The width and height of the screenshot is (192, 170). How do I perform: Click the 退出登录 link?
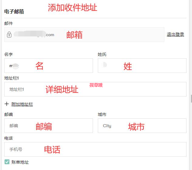tap(175, 34)
